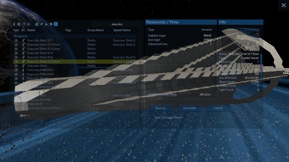The width and height of the screenshot is (289, 162).
Task: Click source icon of Executor.A.Mid.Mk1 row
Action: pyautogui.click(x=23, y=70)
